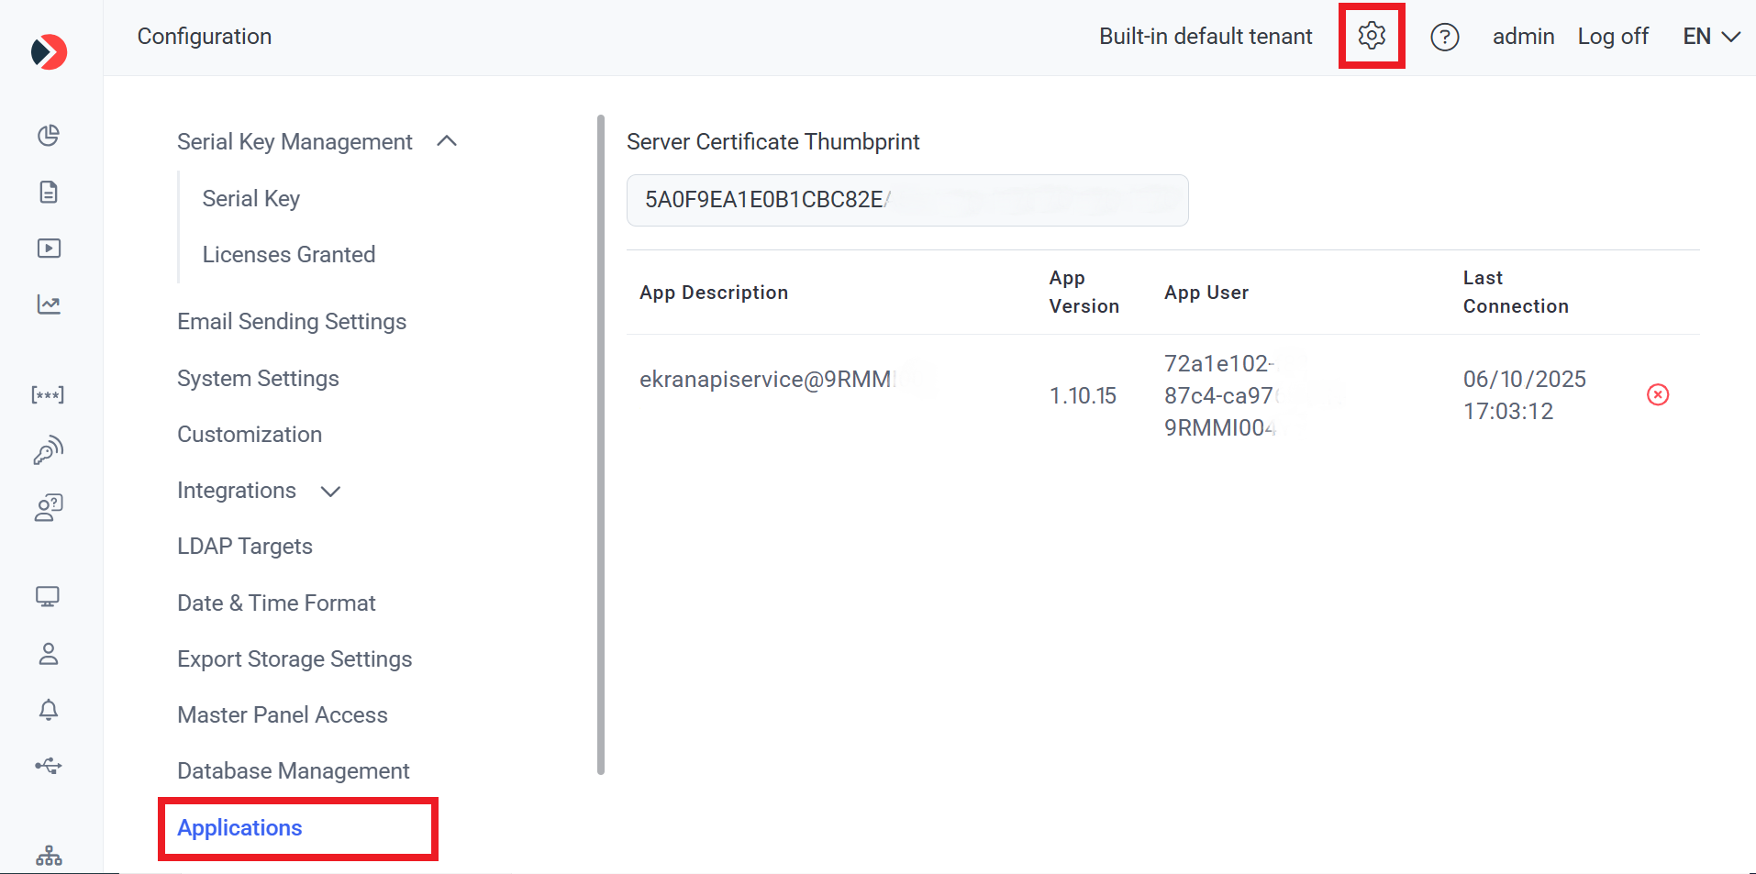Select Email Sending Settings menu item
The image size is (1756, 874).
coord(291,322)
